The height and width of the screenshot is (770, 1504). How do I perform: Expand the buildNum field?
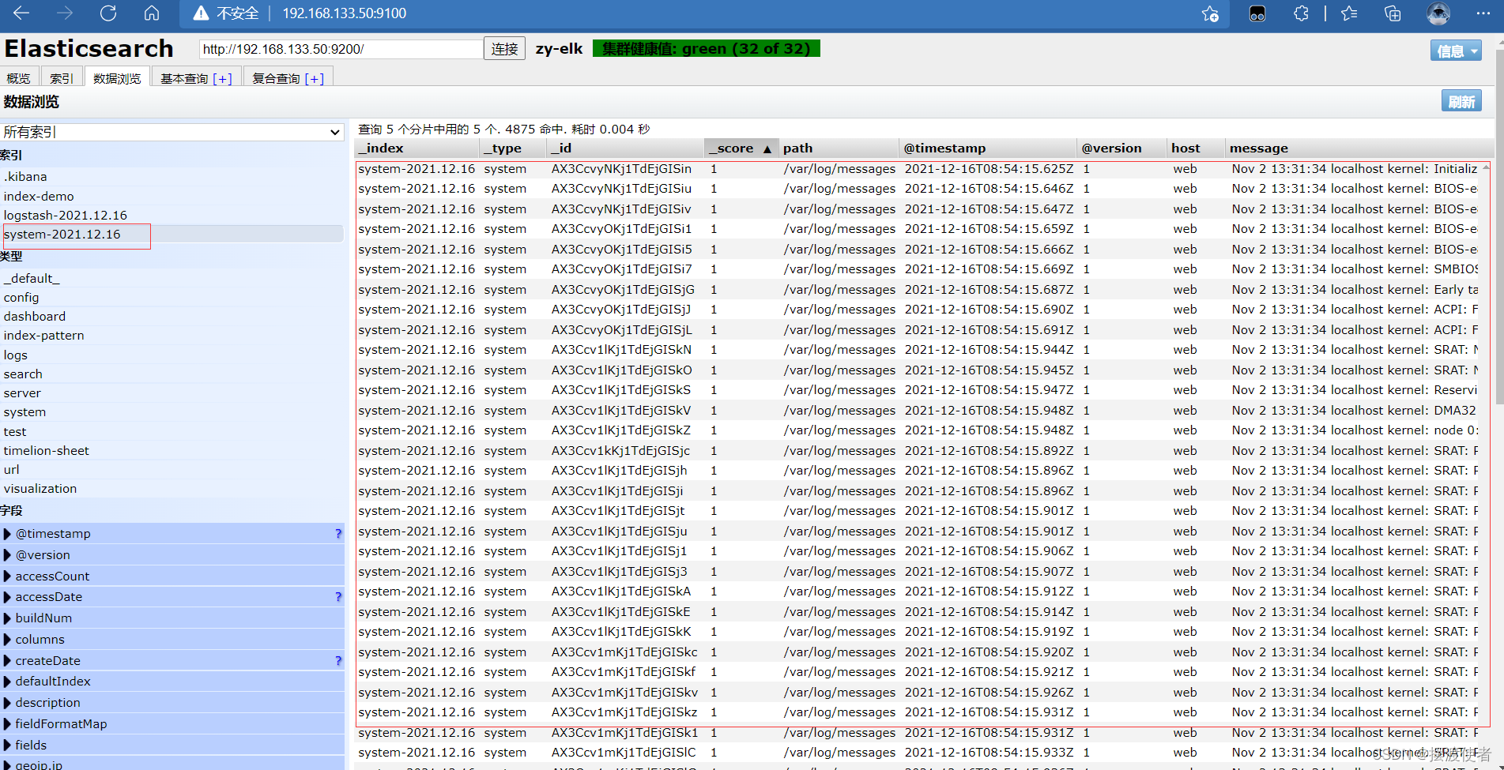click(8, 618)
